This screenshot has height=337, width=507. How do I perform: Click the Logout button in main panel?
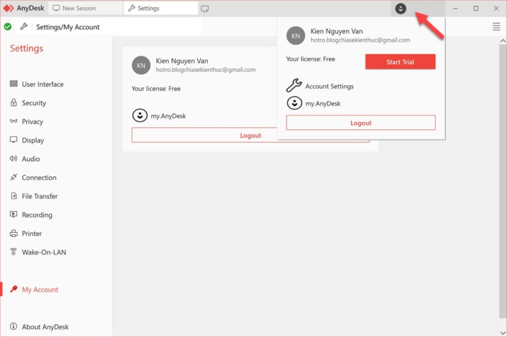(x=250, y=135)
